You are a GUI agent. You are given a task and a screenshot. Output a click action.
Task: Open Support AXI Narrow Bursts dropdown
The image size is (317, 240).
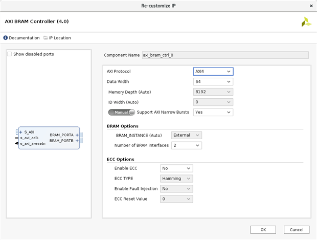tap(213, 112)
